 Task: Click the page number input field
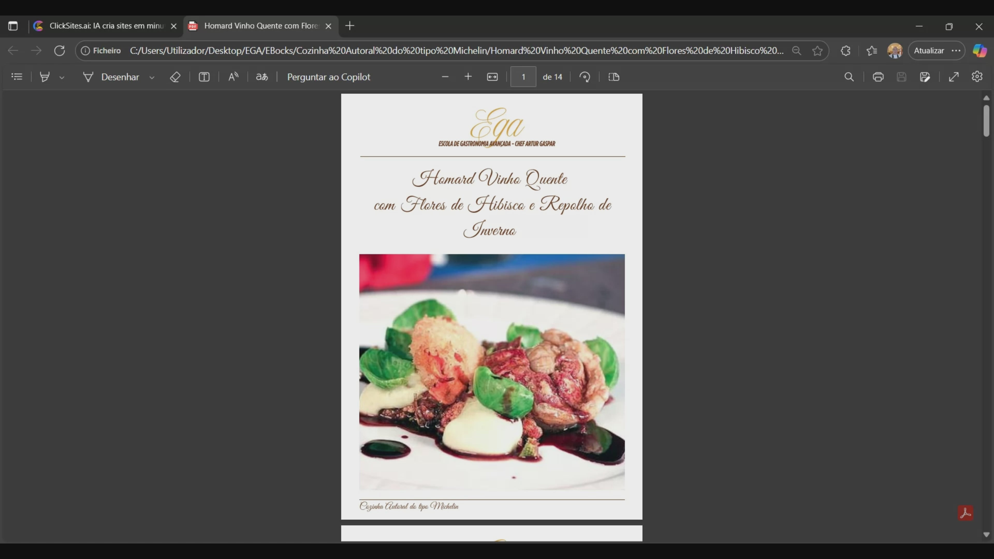pyautogui.click(x=523, y=77)
